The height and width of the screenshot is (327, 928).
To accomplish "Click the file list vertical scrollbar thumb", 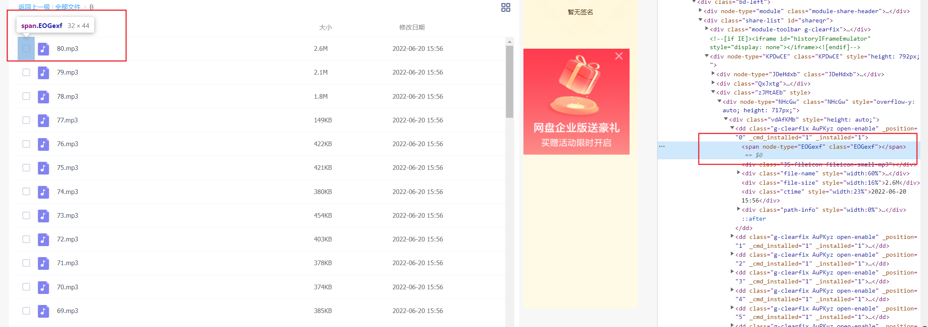I will pos(510,82).
